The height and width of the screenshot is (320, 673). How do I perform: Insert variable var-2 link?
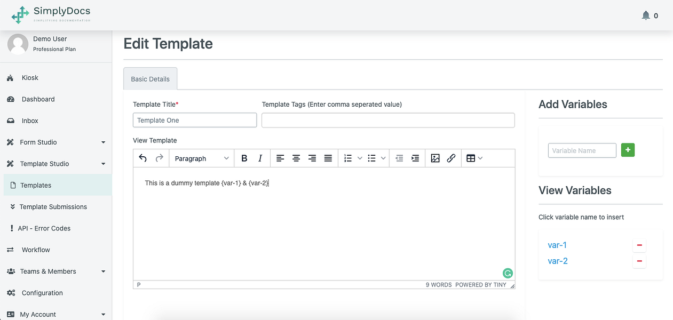click(x=558, y=261)
